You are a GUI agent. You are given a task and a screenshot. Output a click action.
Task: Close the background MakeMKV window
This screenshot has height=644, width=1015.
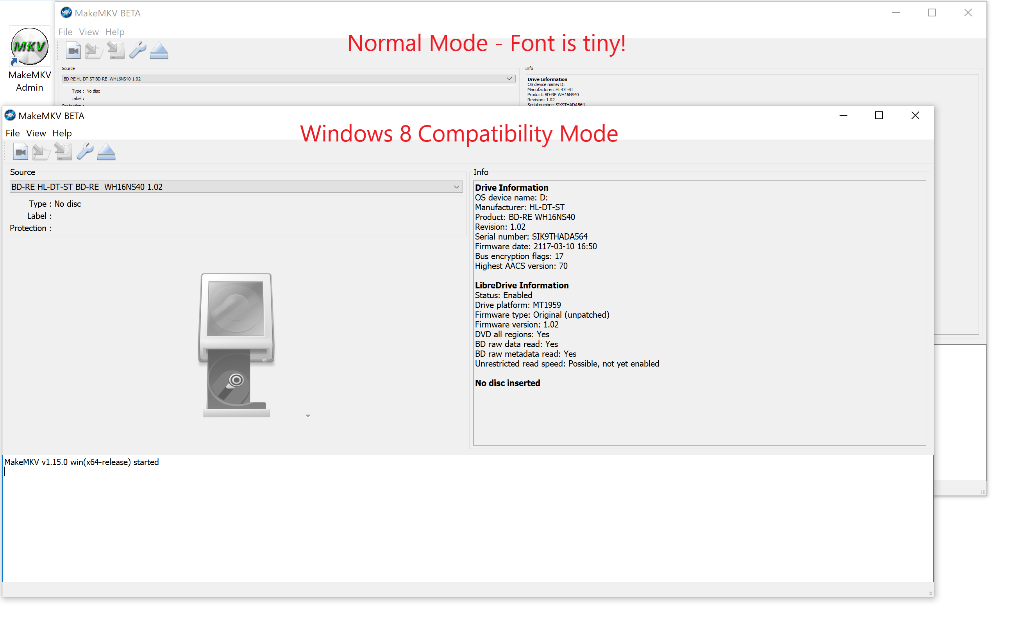(x=968, y=13)
